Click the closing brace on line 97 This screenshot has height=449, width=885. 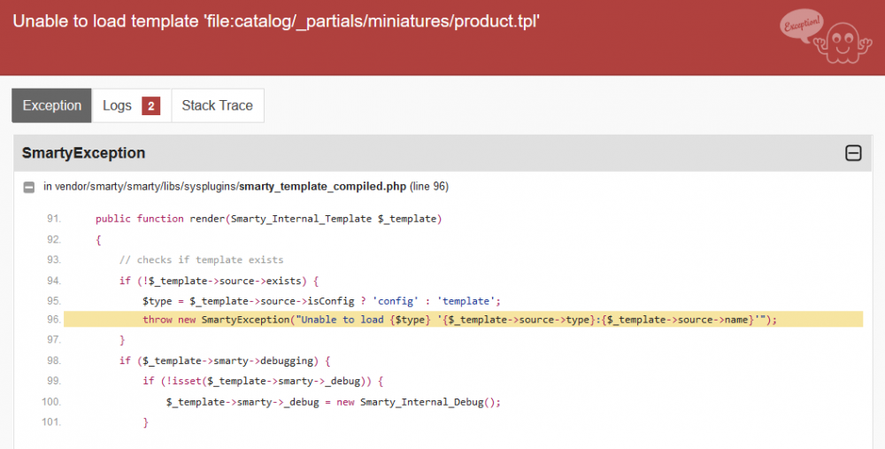[x=122, y=340]
